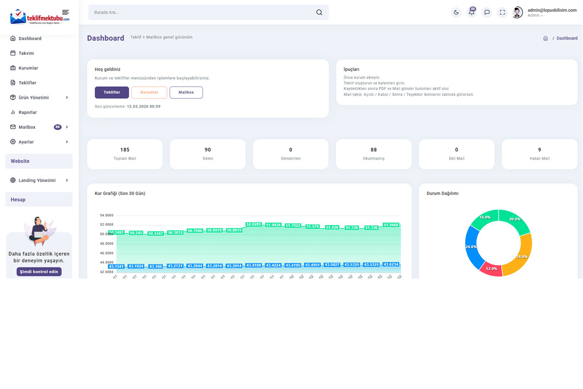Open notifications bell icon
Viewport: 583px width, 389px height.
point(471,13)
